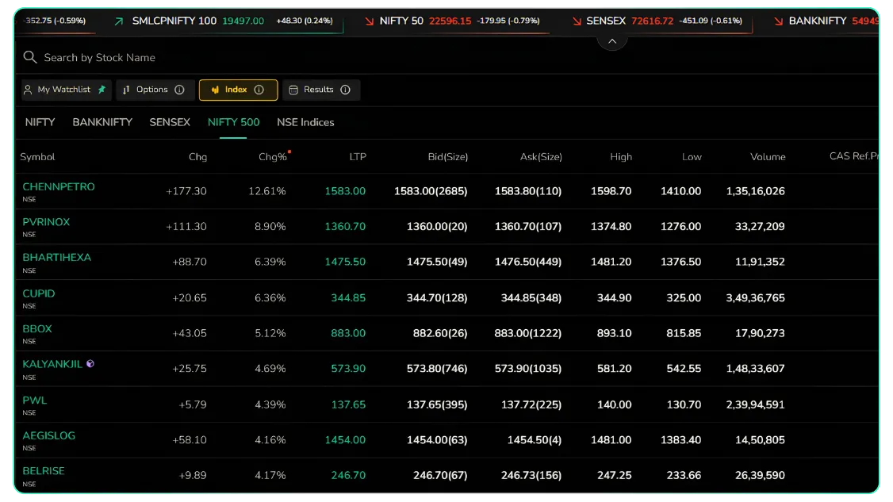Show info icon next to Results
This screenshot has height=502, width=893.
click(345, 90)
